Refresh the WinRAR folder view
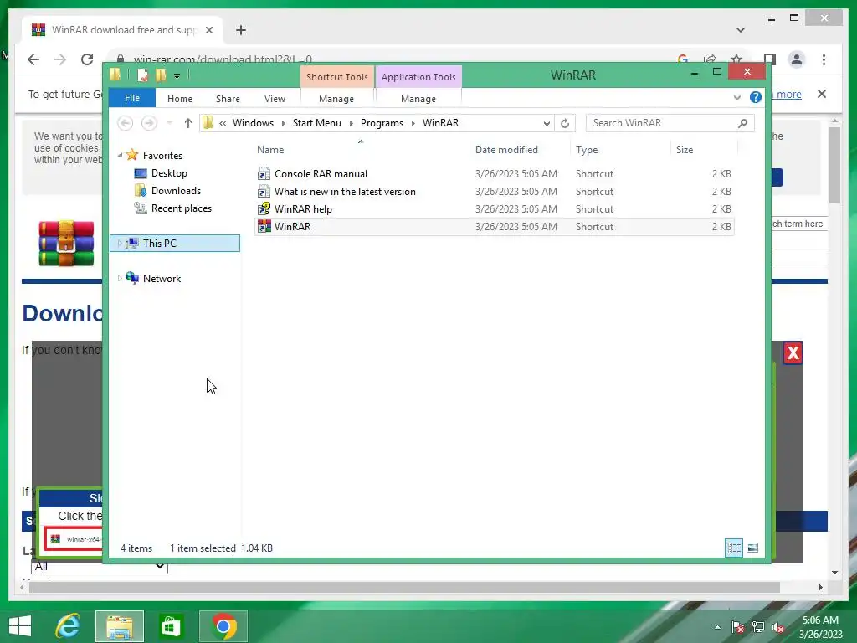This screenshot has width=857, height=643. pos(565,124)
